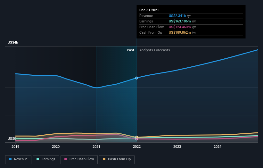The height and width of the screenshot is (168, 263).
Task: Click the Revenue row label in tooltip
Action: pos(146,16)
